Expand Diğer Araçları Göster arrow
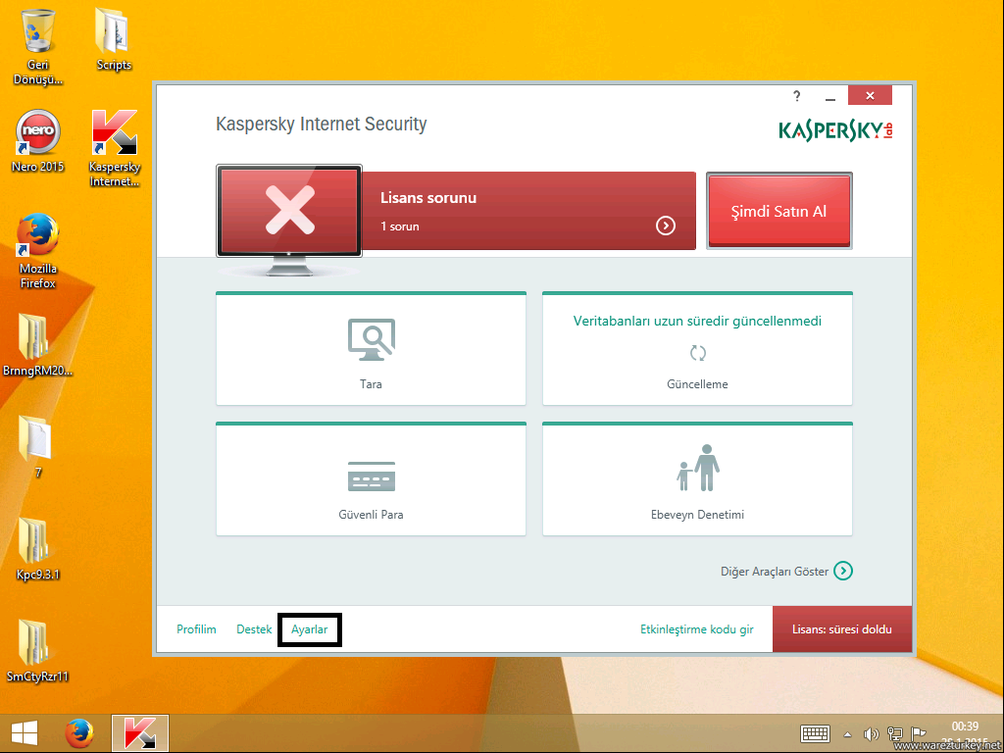Viewport: 1004px width, 753px height. 843,571
